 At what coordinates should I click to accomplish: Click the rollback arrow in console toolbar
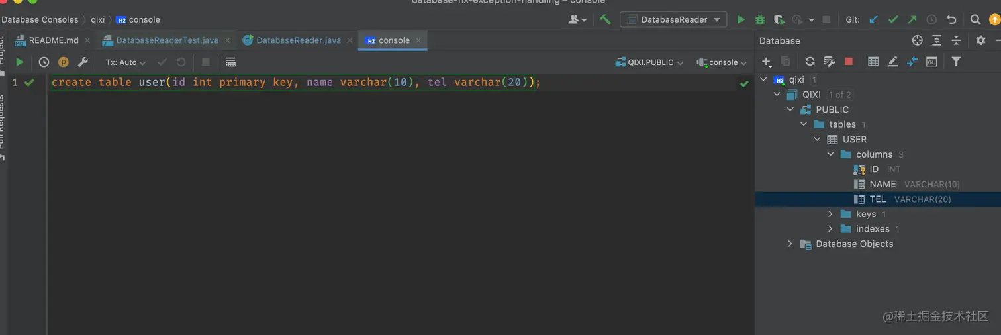tap(181, 62)
